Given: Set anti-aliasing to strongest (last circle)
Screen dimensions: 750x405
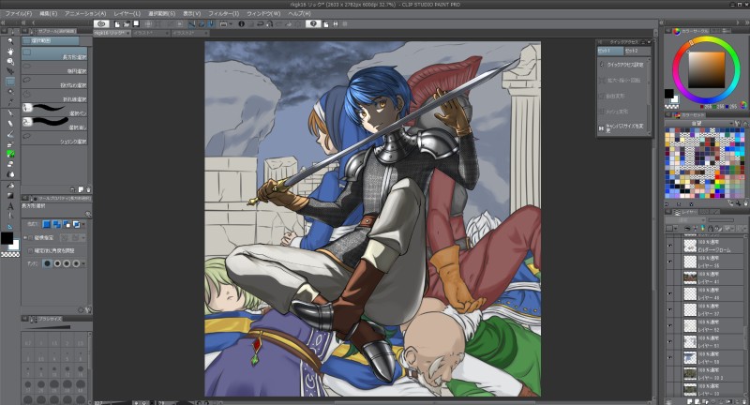Looking at the screenshot, I should point(76,263).
